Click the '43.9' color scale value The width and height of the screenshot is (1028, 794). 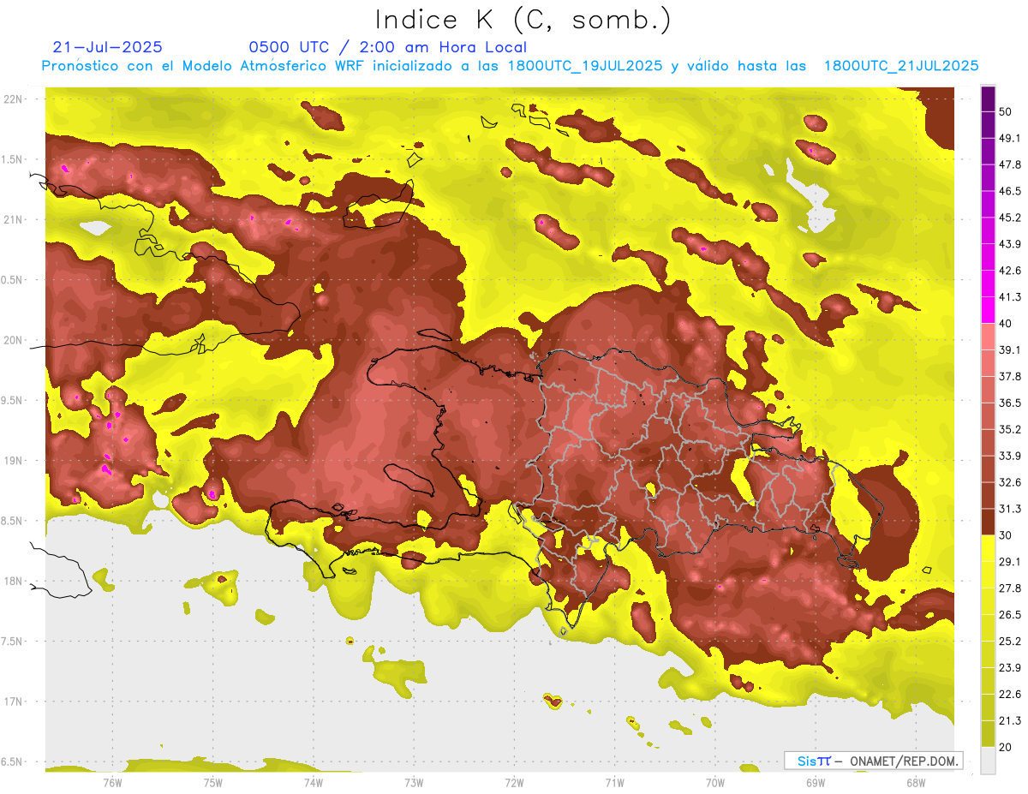[1009, 244]
